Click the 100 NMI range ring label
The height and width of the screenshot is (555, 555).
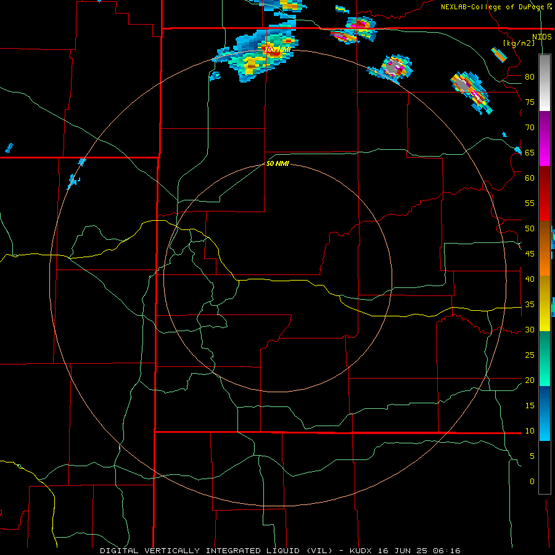(x=278, y=49)
